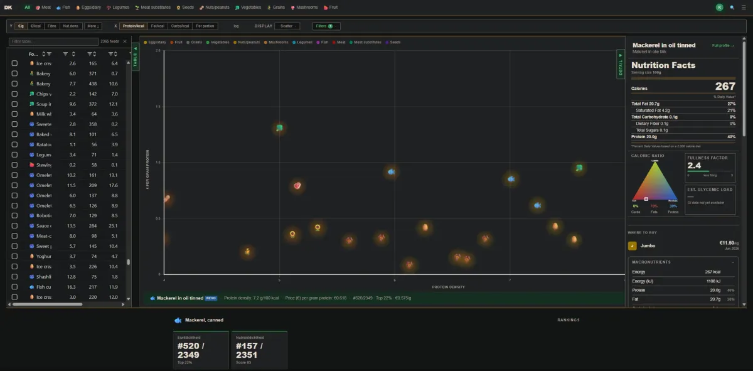Open the K user avatar
This screenshot has height=371, width=753.
coord(719,8)
